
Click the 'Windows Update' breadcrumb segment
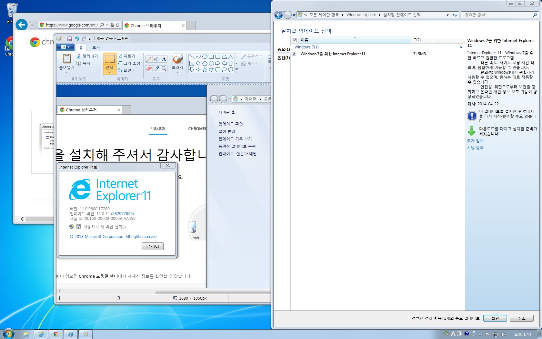361,15
